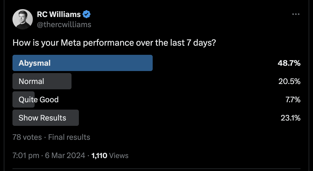Image resolution: width=313 pixels, height=171 pixels.
Task: Click the 23.1% result percentage
Action: [291, 118]
